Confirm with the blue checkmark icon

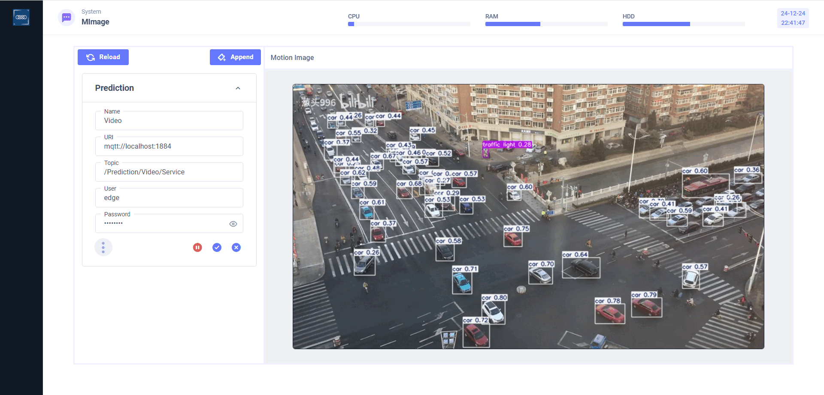tap(217, 247)
